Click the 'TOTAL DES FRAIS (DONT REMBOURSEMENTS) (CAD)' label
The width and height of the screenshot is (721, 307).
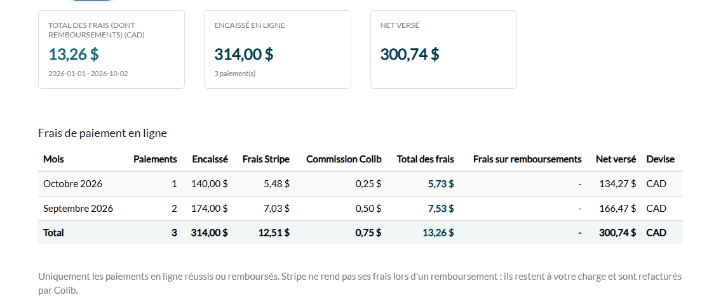[x=97, y=30]
